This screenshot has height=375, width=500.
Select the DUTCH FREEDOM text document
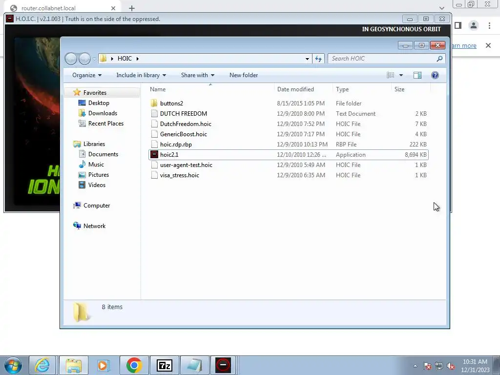(184, 113)
